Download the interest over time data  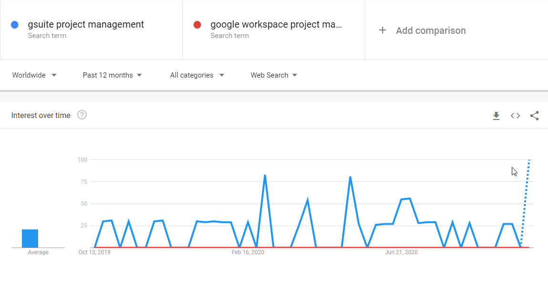point(496,116)
